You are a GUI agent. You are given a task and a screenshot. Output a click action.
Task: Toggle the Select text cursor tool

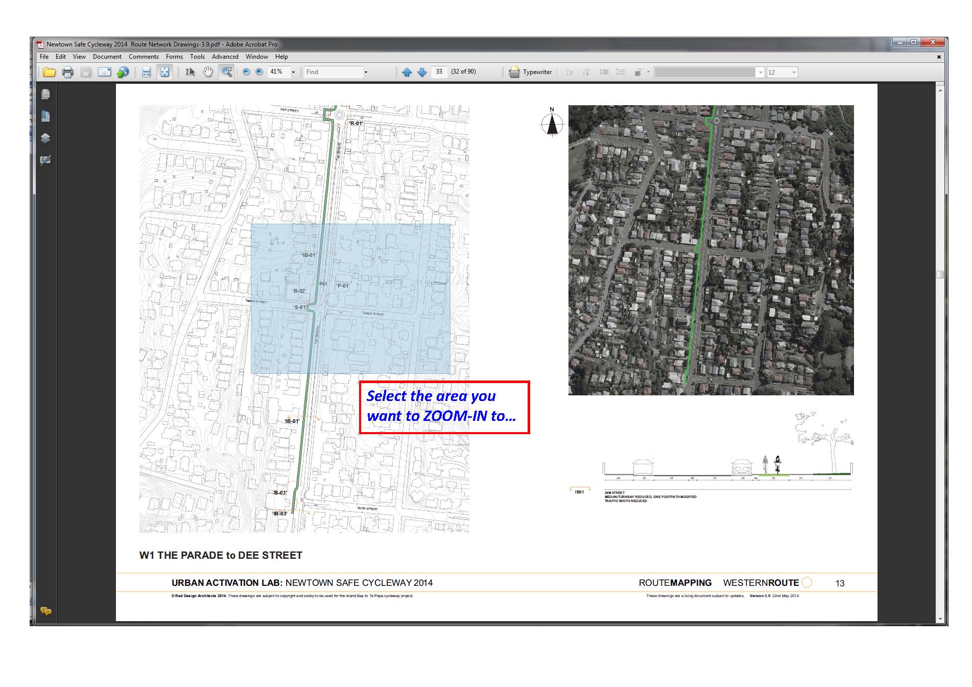coord(190,72)
